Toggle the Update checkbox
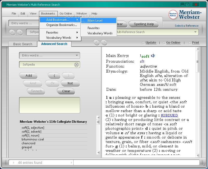 144,43
